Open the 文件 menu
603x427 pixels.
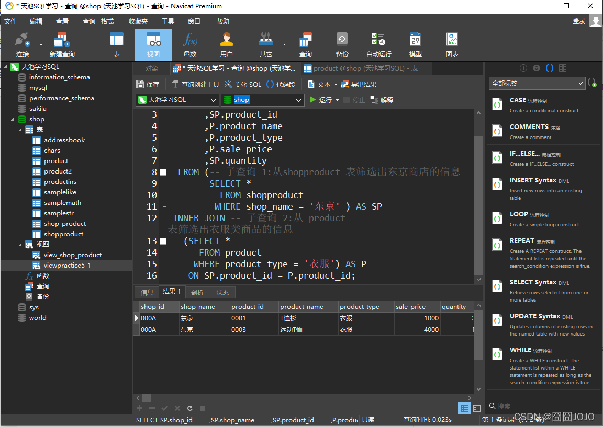pos(10,21)
